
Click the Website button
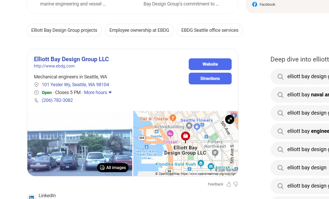[210, 64]
